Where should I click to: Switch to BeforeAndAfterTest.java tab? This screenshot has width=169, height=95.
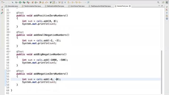tap(54, 6)
